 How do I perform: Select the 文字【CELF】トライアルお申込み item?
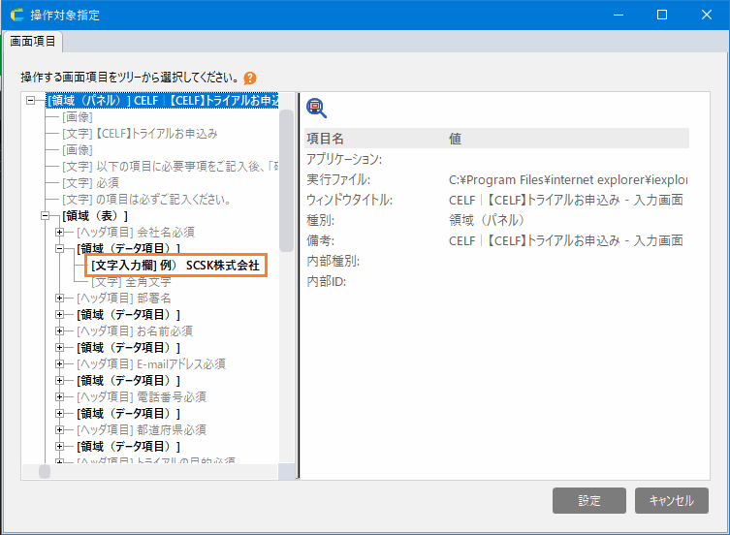(x=140, y=133)
